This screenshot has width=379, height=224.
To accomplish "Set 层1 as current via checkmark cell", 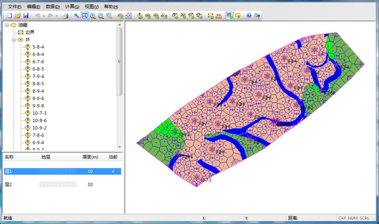I will pos(113,171).
